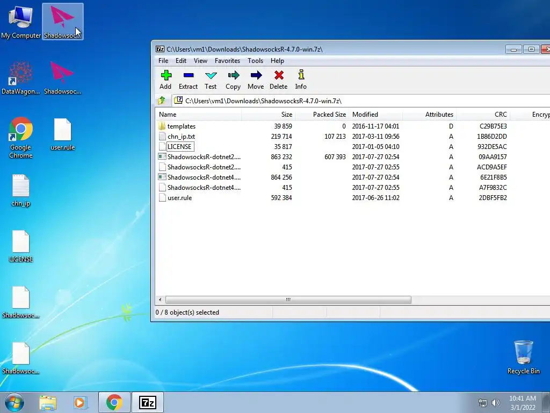Select the My Computer desktop icon

tap(21, 22)
